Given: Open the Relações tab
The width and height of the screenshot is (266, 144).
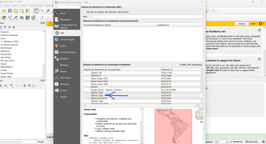Looking at the screenshot, I should point(67,59).
